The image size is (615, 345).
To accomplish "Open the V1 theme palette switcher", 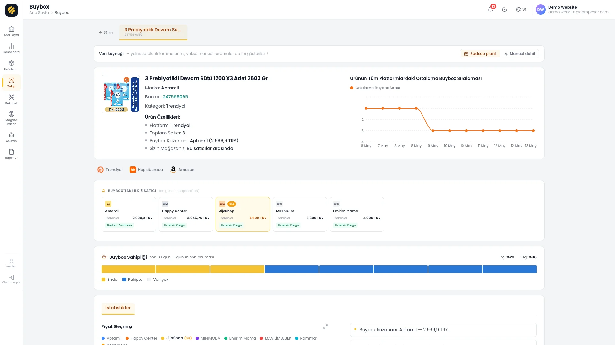I will tap(521, 10).
